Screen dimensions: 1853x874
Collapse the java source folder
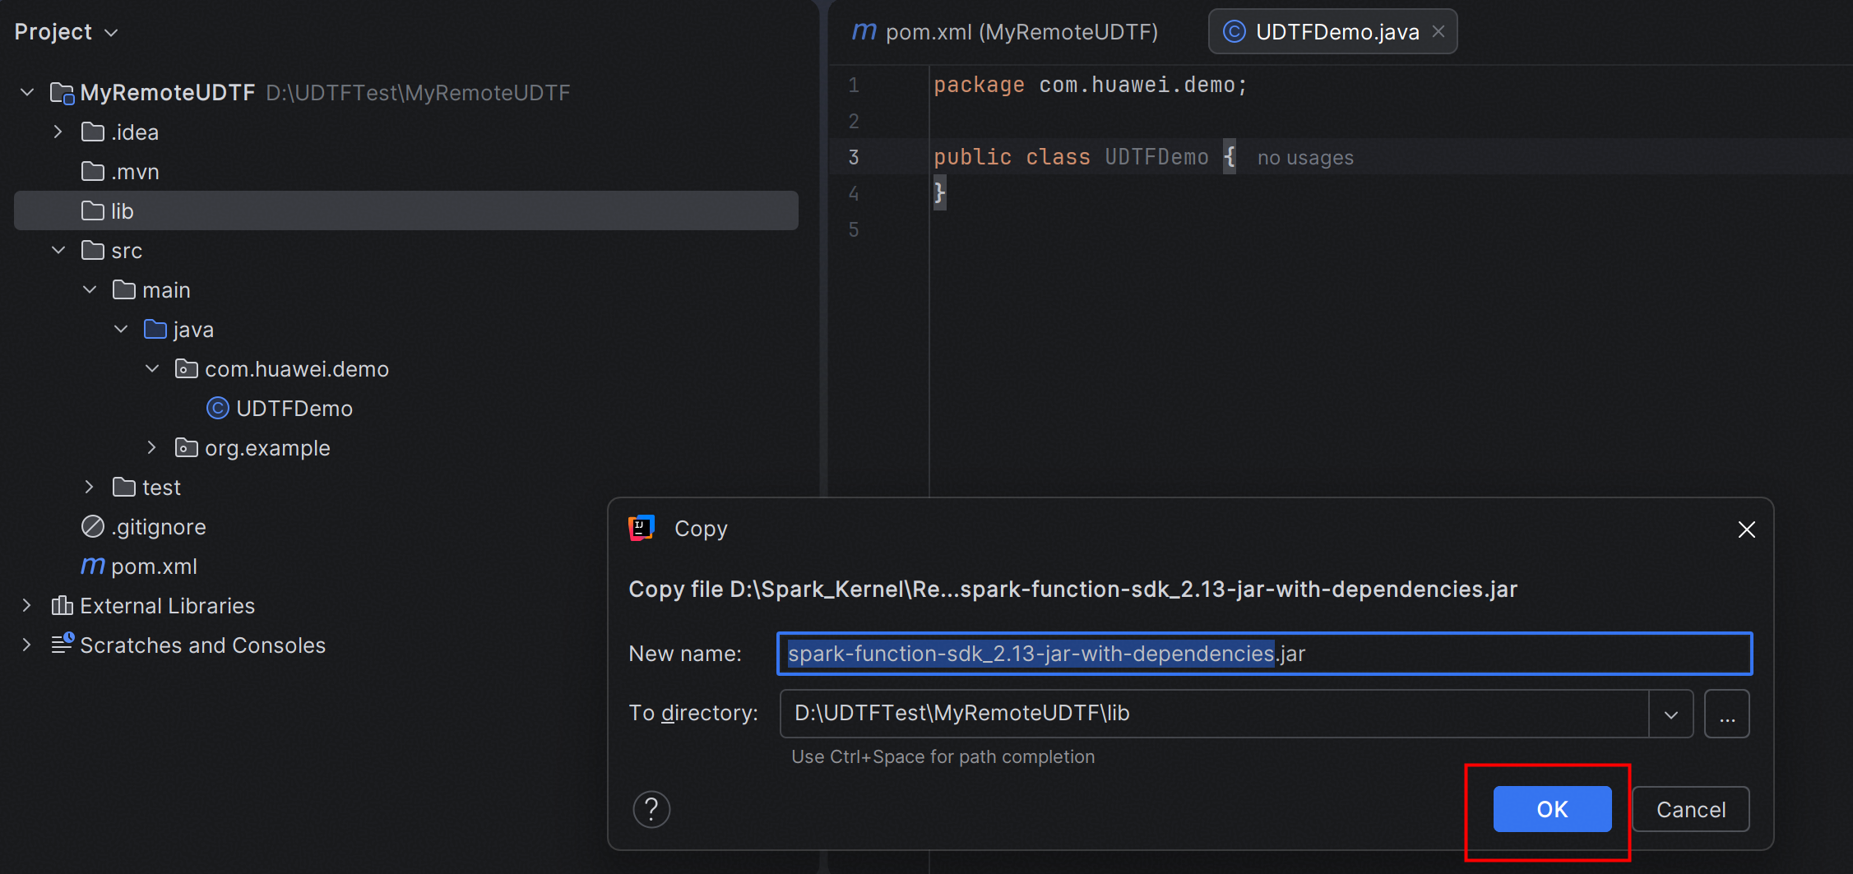coord(121,329)
